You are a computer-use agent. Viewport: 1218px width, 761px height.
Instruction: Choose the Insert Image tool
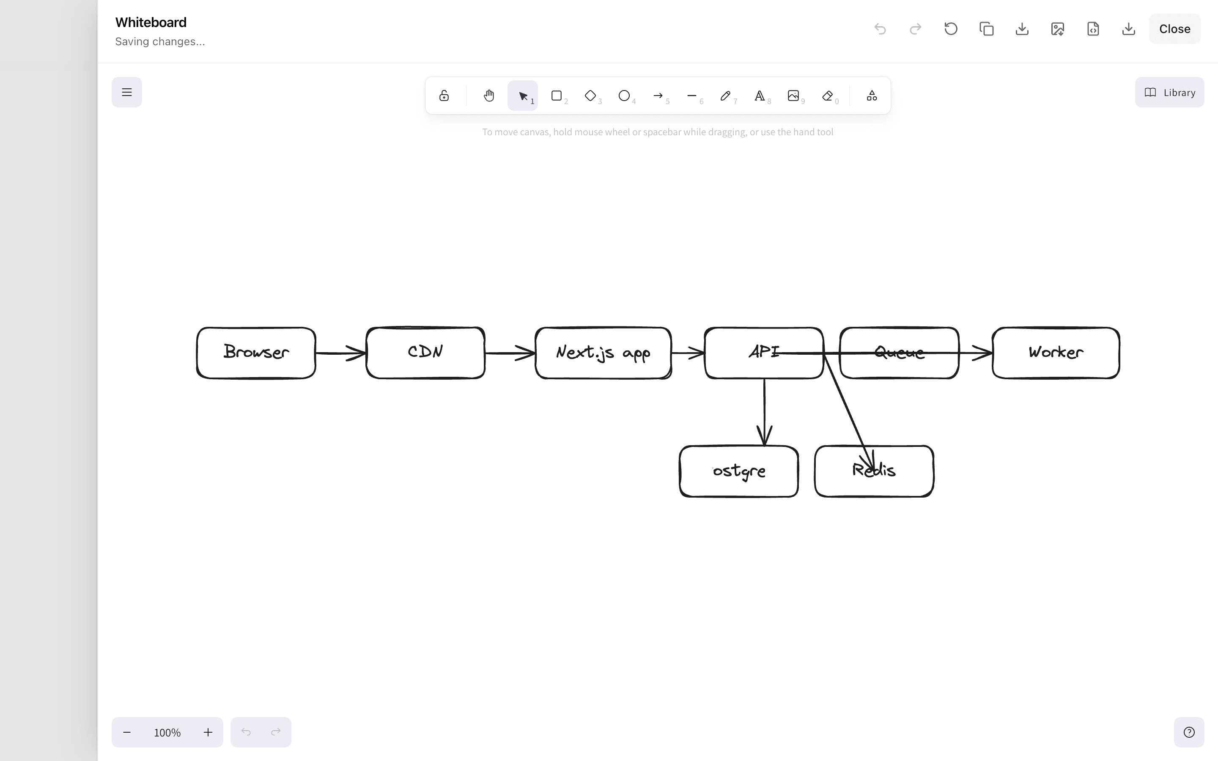[793, 96]
